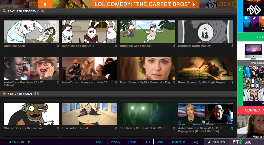The height and width of the screenshot is (145, 264).
Task: Open the Blog footer link
Action: [x=195, y=142]
